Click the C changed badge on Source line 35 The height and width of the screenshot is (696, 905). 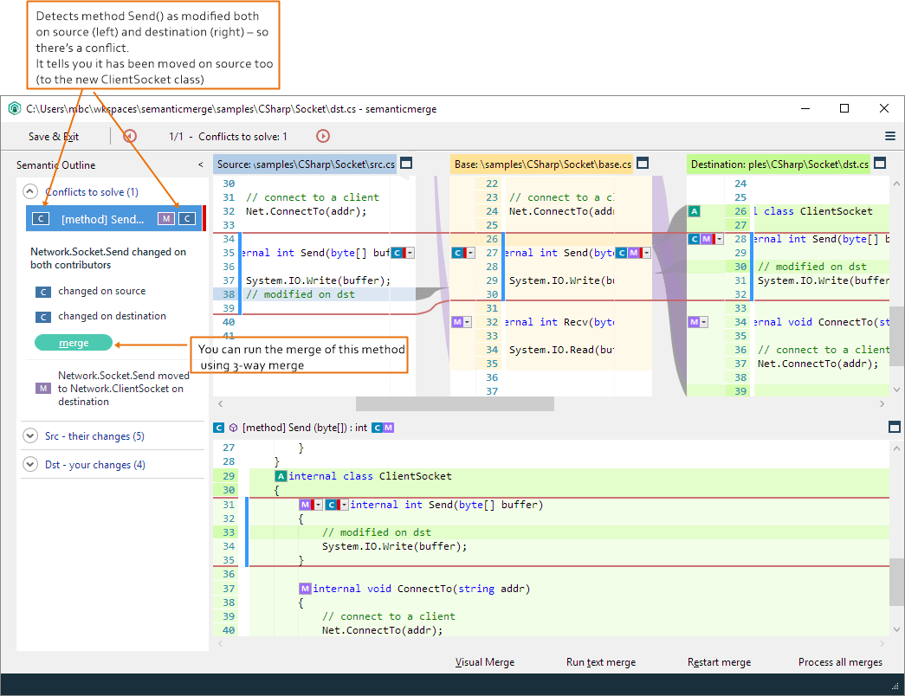[398, 253]
